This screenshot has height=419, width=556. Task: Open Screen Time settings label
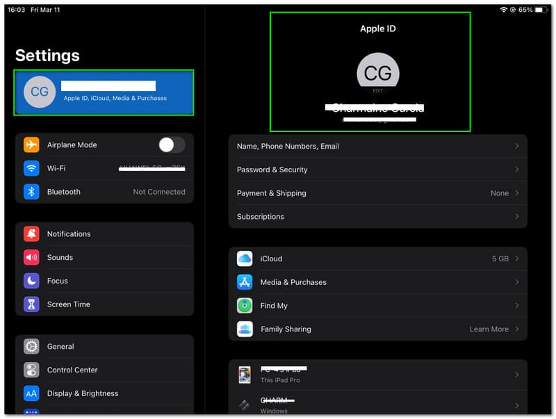[x=68, y=304]
